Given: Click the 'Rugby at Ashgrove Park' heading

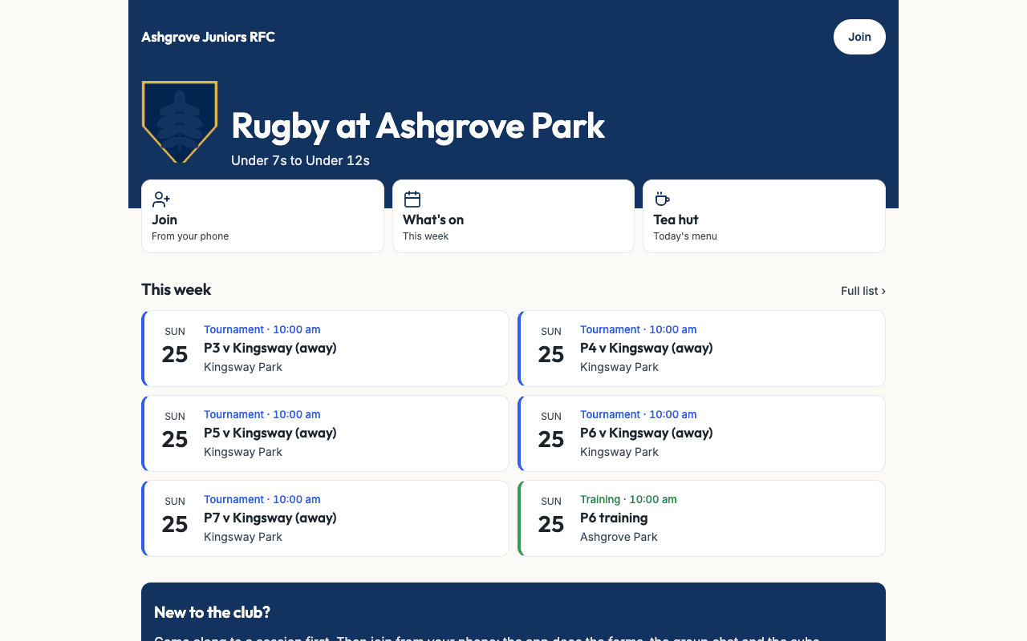Looking at the screenshot, I should [418, 126].
